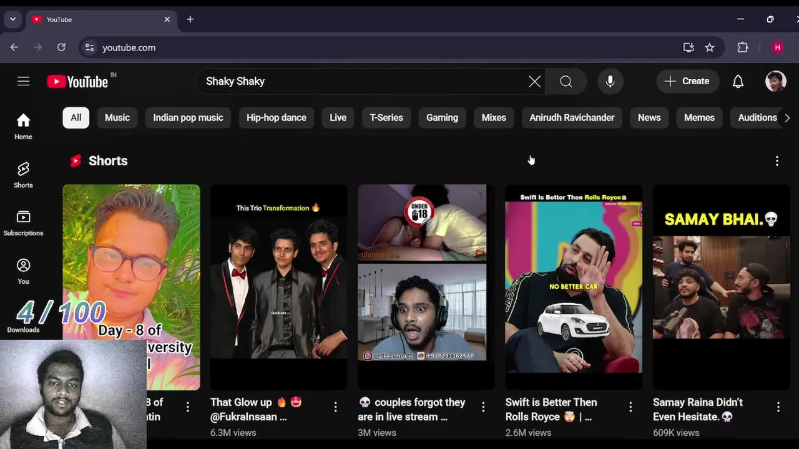Open options for 'Samay Raina' short
The height and width of the screenshot is (449, 799).
coord(778,407)
